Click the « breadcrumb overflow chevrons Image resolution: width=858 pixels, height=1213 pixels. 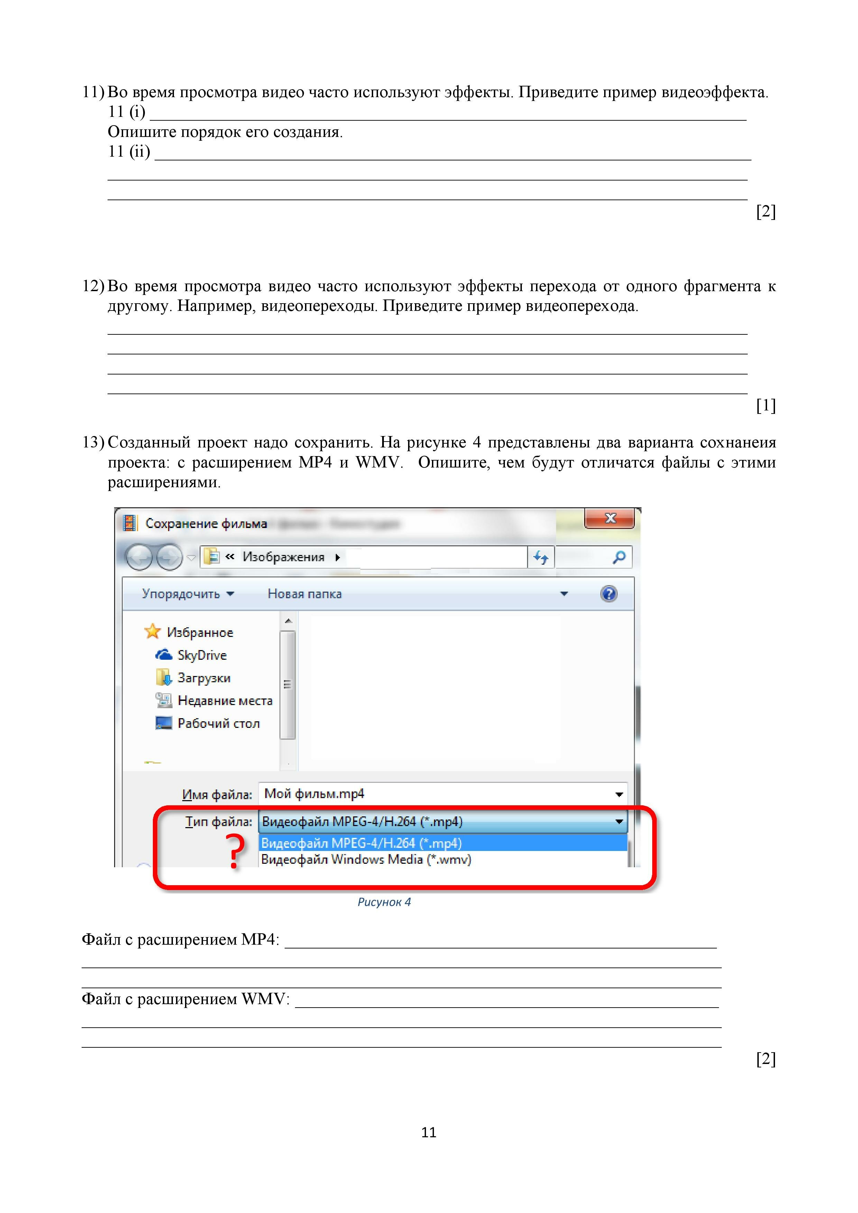click(x=230, y=556)
